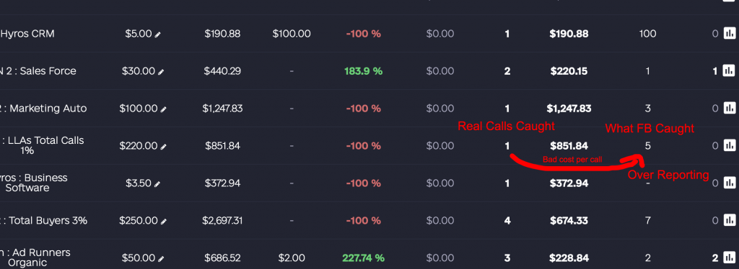Edit the $50.00 budget for Ad Runners Organic
The width and height of the screenshot is (739, 269).
coord(161,259)
